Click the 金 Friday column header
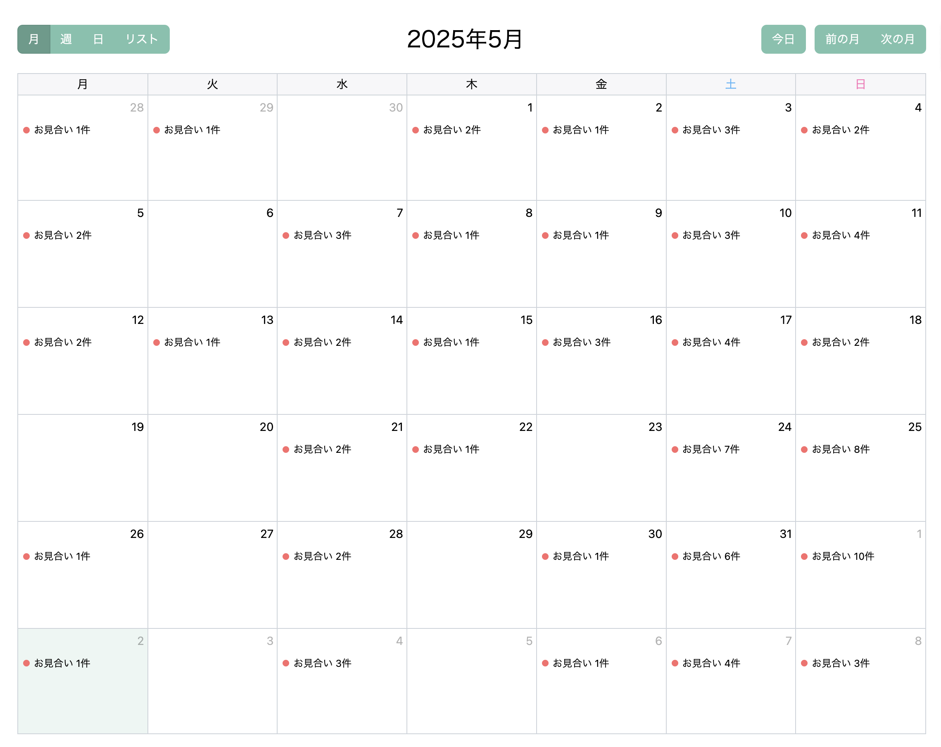The width and height of the screenshot is (941, 747). (x=601, y=84)
